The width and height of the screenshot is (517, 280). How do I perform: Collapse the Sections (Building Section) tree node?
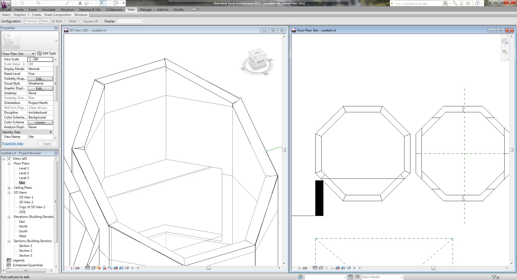tap(9, 241)
